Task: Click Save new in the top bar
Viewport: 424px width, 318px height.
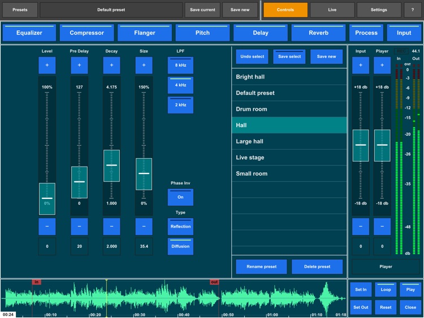Action: pos(240,10)
